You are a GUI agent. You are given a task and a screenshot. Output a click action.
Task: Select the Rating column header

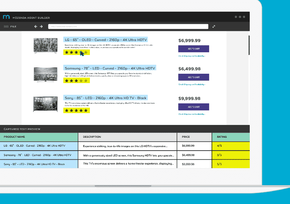point(231,137)
